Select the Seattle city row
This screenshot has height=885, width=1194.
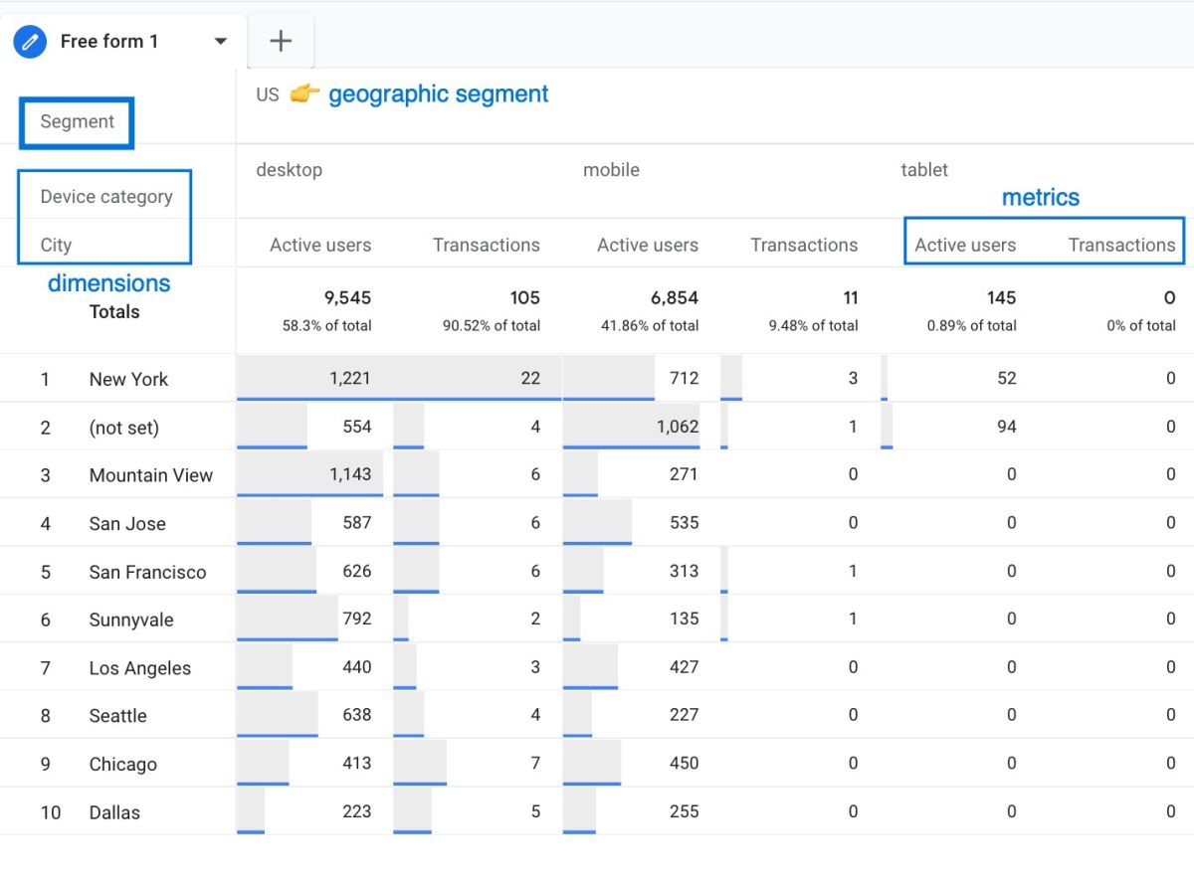coord(117,716)
